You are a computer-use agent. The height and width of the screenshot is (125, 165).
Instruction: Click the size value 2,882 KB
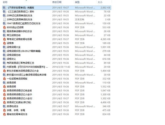[x=105, y=8]
